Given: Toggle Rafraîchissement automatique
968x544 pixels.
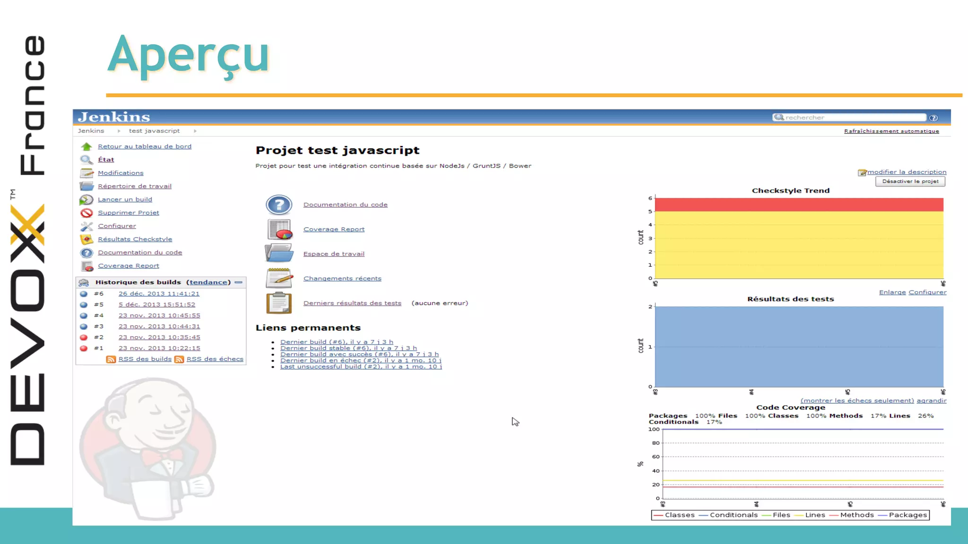Looking at the screenshot, I should 891,131.
